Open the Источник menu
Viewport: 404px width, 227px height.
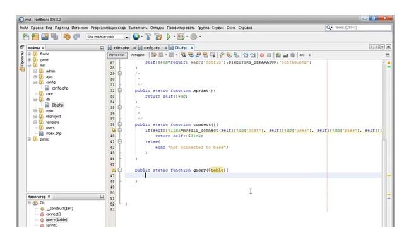coord(80,28)
